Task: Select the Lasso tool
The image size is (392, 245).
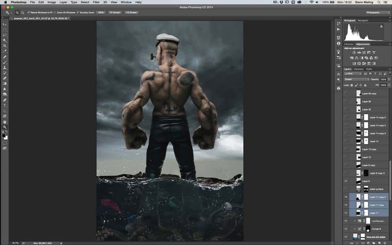Action: click(x=5, y=35)
